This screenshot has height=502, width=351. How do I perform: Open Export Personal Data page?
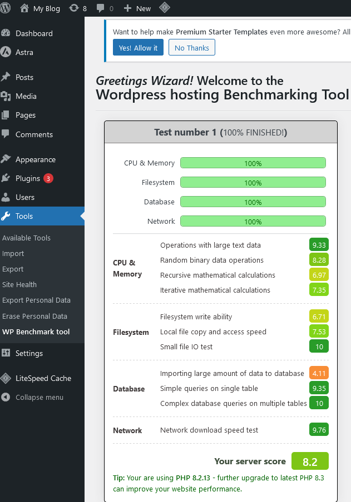coord(36,300)
